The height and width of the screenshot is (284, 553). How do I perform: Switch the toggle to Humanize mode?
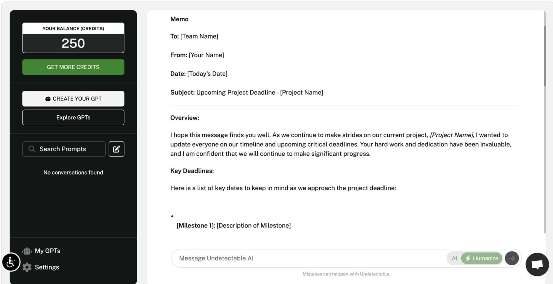(482, 258)
